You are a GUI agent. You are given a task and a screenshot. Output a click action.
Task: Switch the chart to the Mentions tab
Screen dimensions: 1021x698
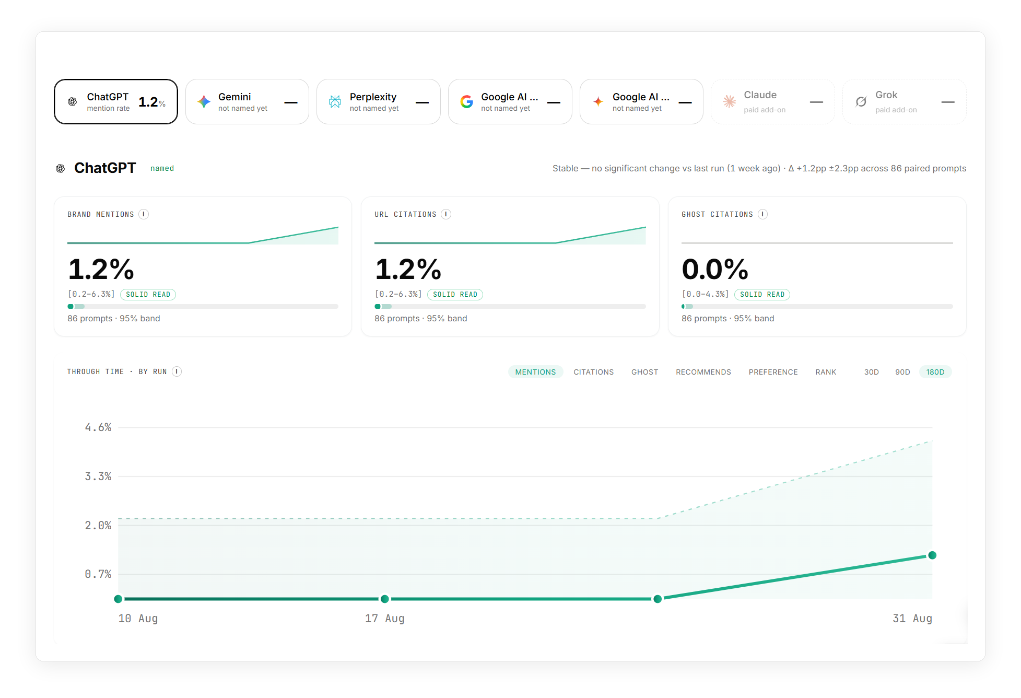coord(536,372)
